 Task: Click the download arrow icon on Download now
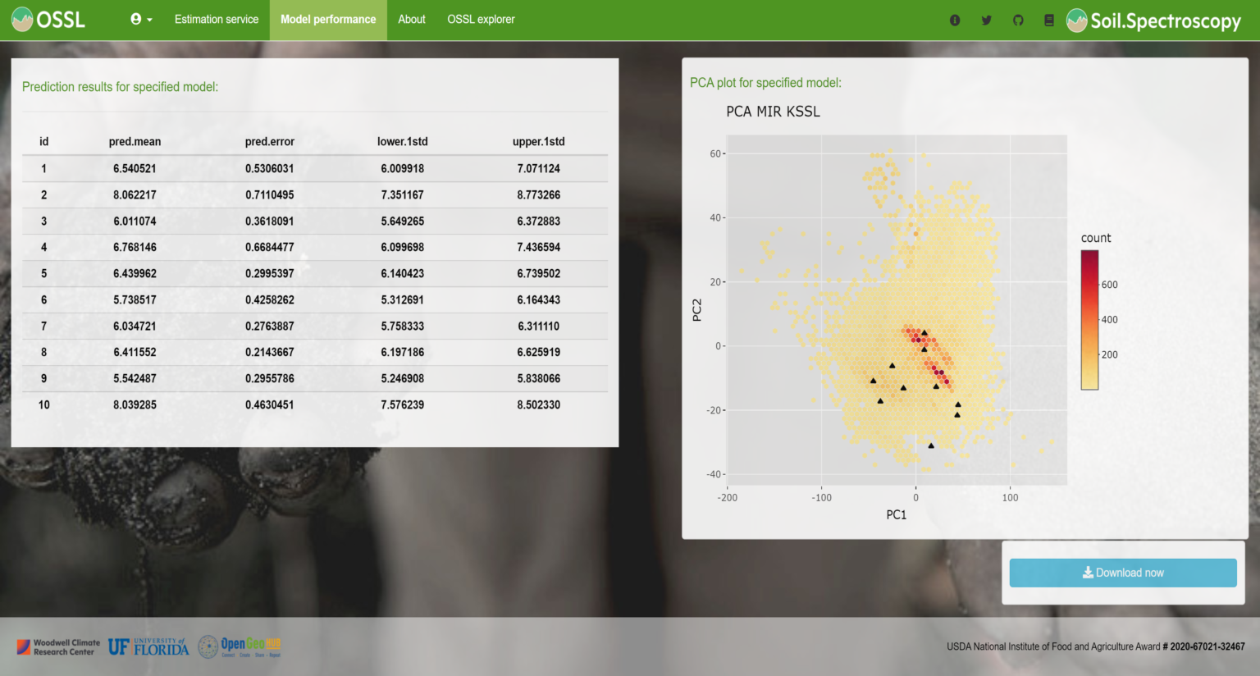tap(1089, 572)
